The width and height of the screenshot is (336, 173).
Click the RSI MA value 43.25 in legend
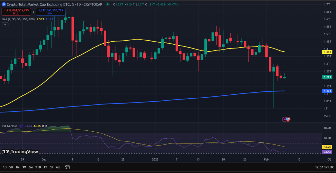pyautogui.click(x=37, y=126)
